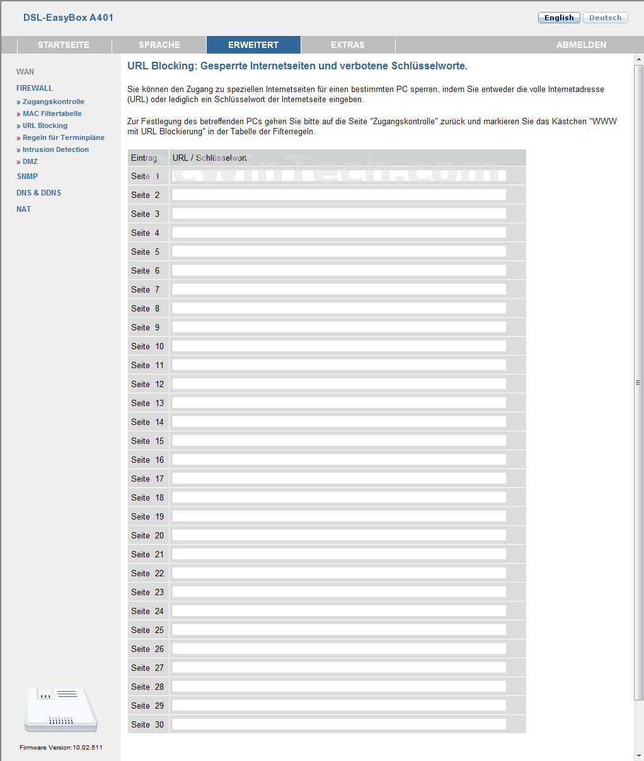Screen dimensions: 644x761
Task: Focus URL field for Seite 18
Action: coord(339,497)
